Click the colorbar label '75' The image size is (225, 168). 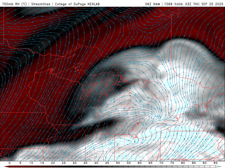(172, 163)
